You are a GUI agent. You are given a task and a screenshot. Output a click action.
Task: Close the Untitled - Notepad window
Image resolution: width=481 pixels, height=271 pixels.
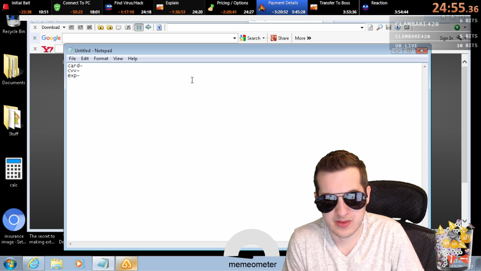[422, 50]
